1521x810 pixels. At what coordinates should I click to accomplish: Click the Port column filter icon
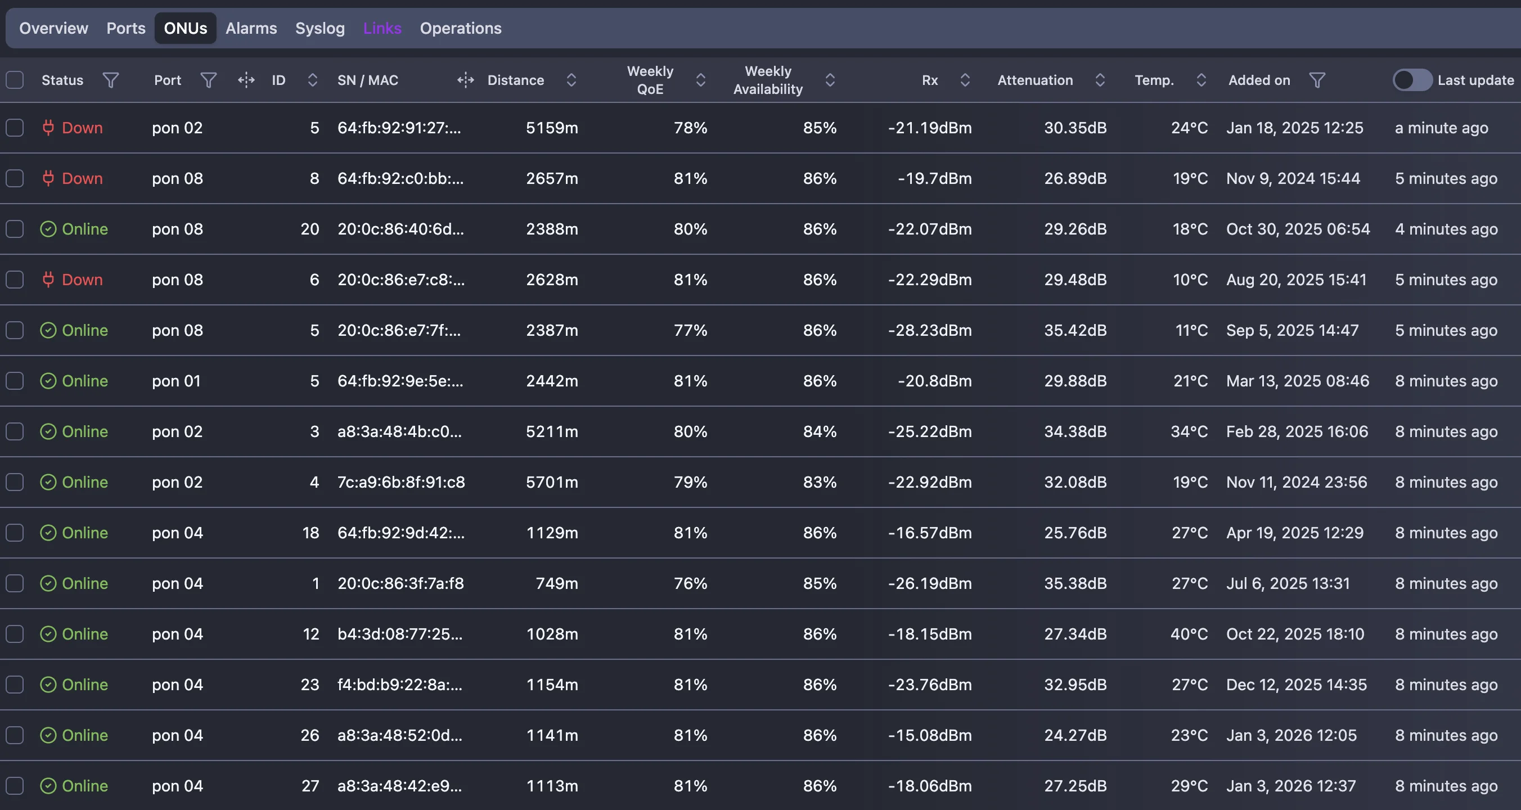[x=208, y=80]
